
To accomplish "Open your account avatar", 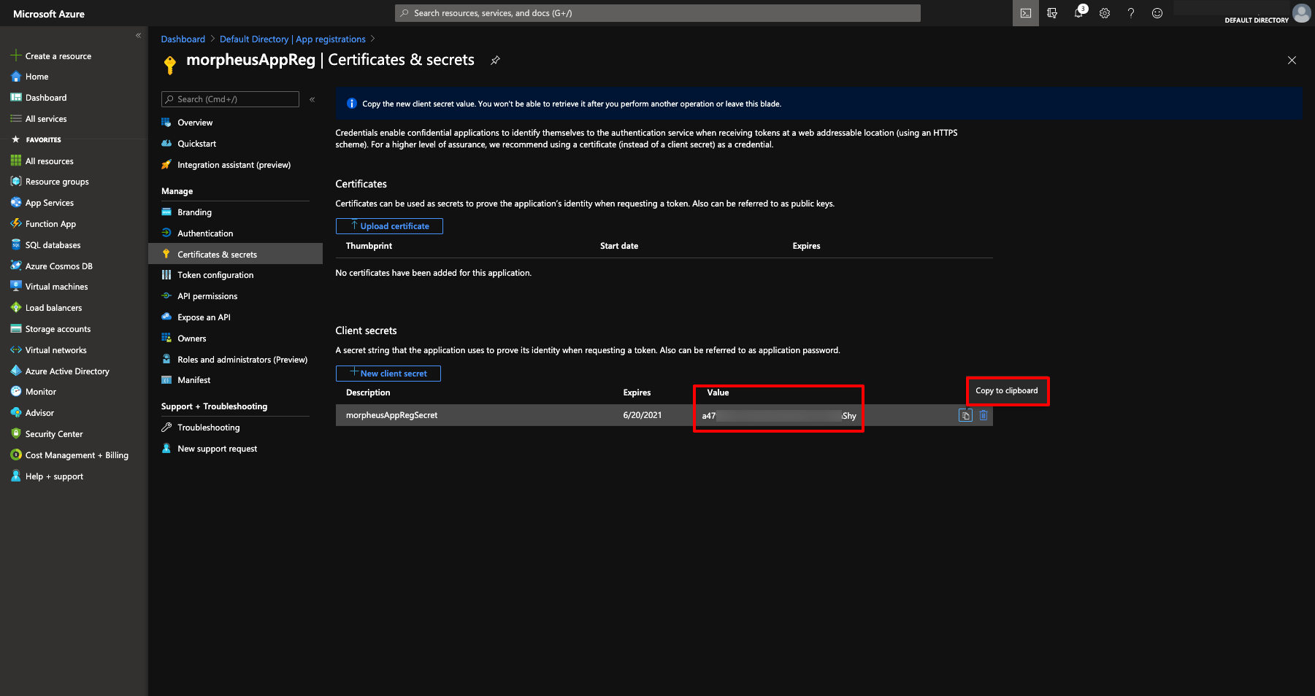I will pos(1301,13).
